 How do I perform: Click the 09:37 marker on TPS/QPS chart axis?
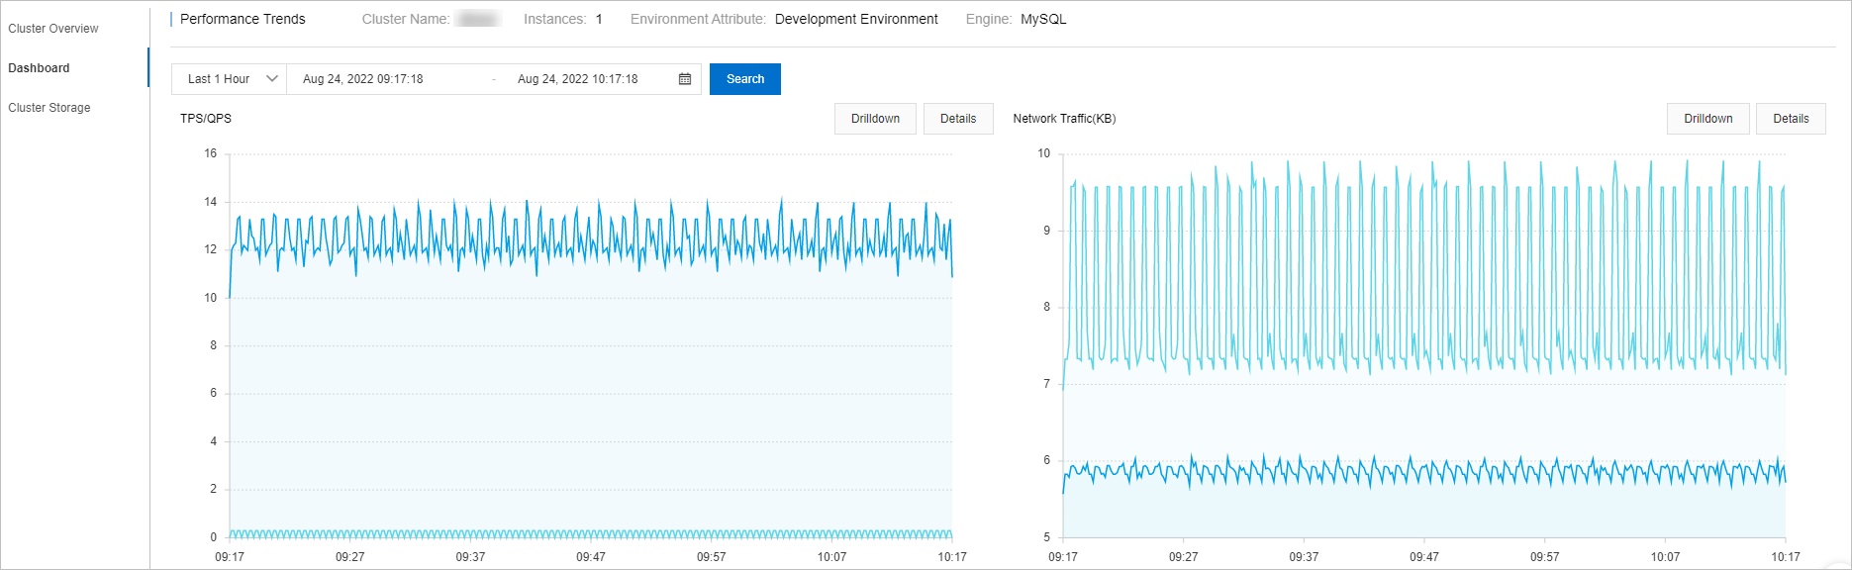(x=470, y=557)
